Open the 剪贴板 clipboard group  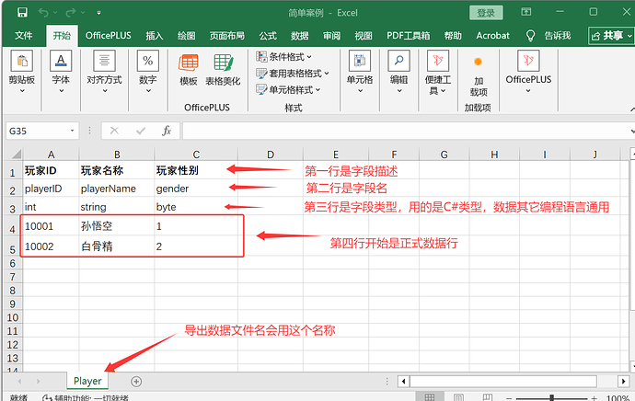[22, 73]
